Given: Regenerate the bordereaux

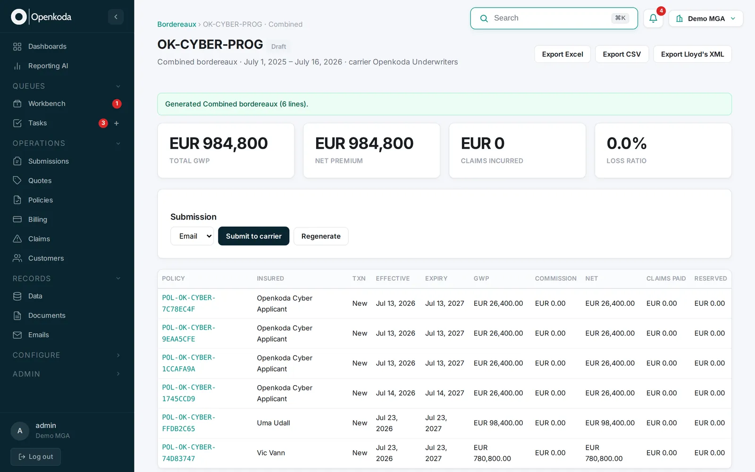Looking at the screenshot, I should [x=321, y=236].
